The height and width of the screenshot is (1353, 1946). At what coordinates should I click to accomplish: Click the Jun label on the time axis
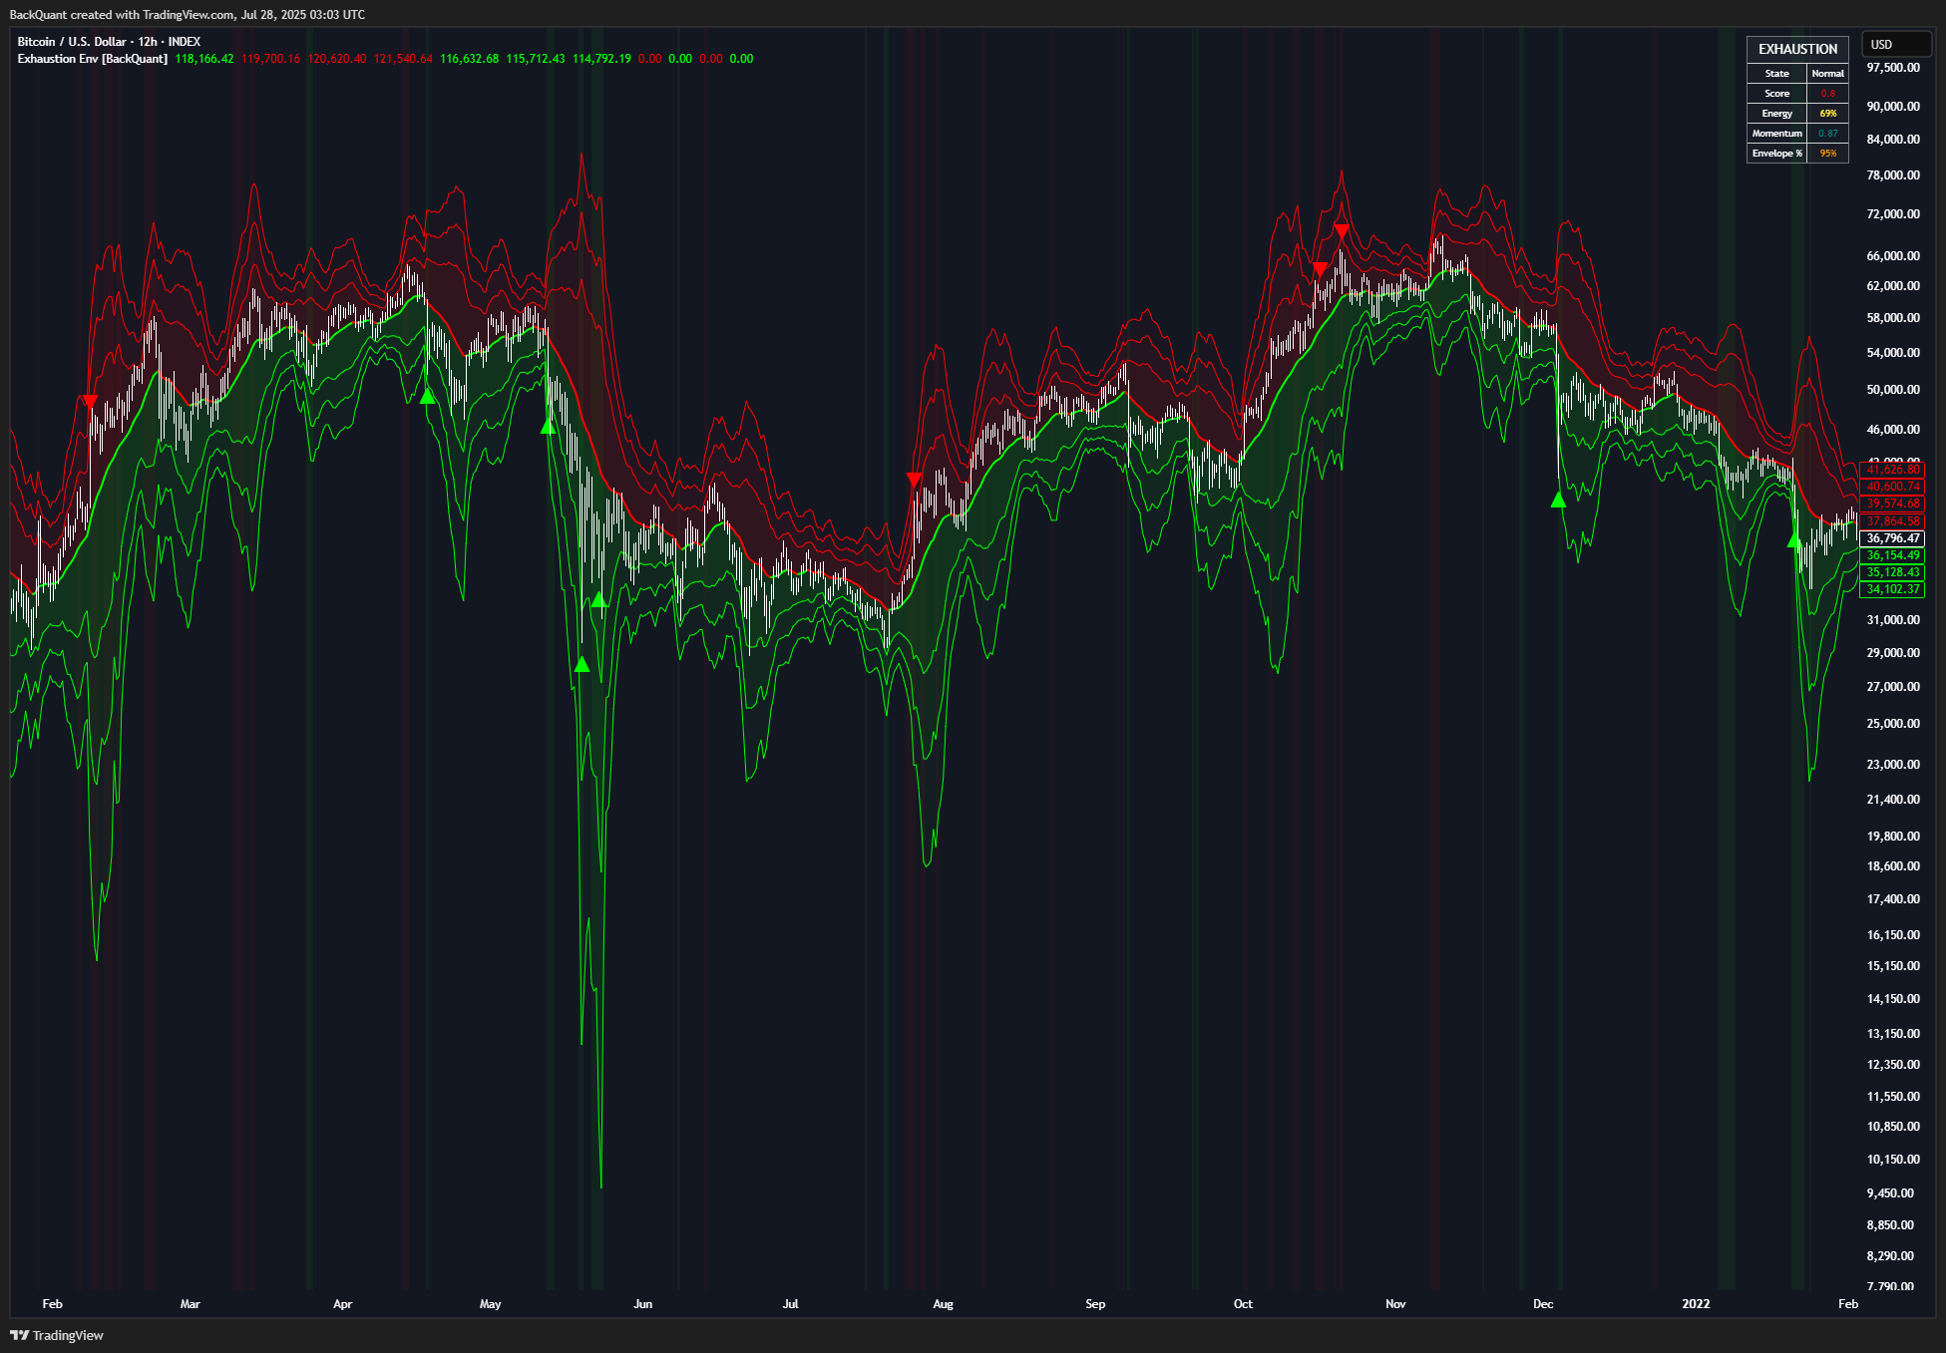click(643, 1304)
